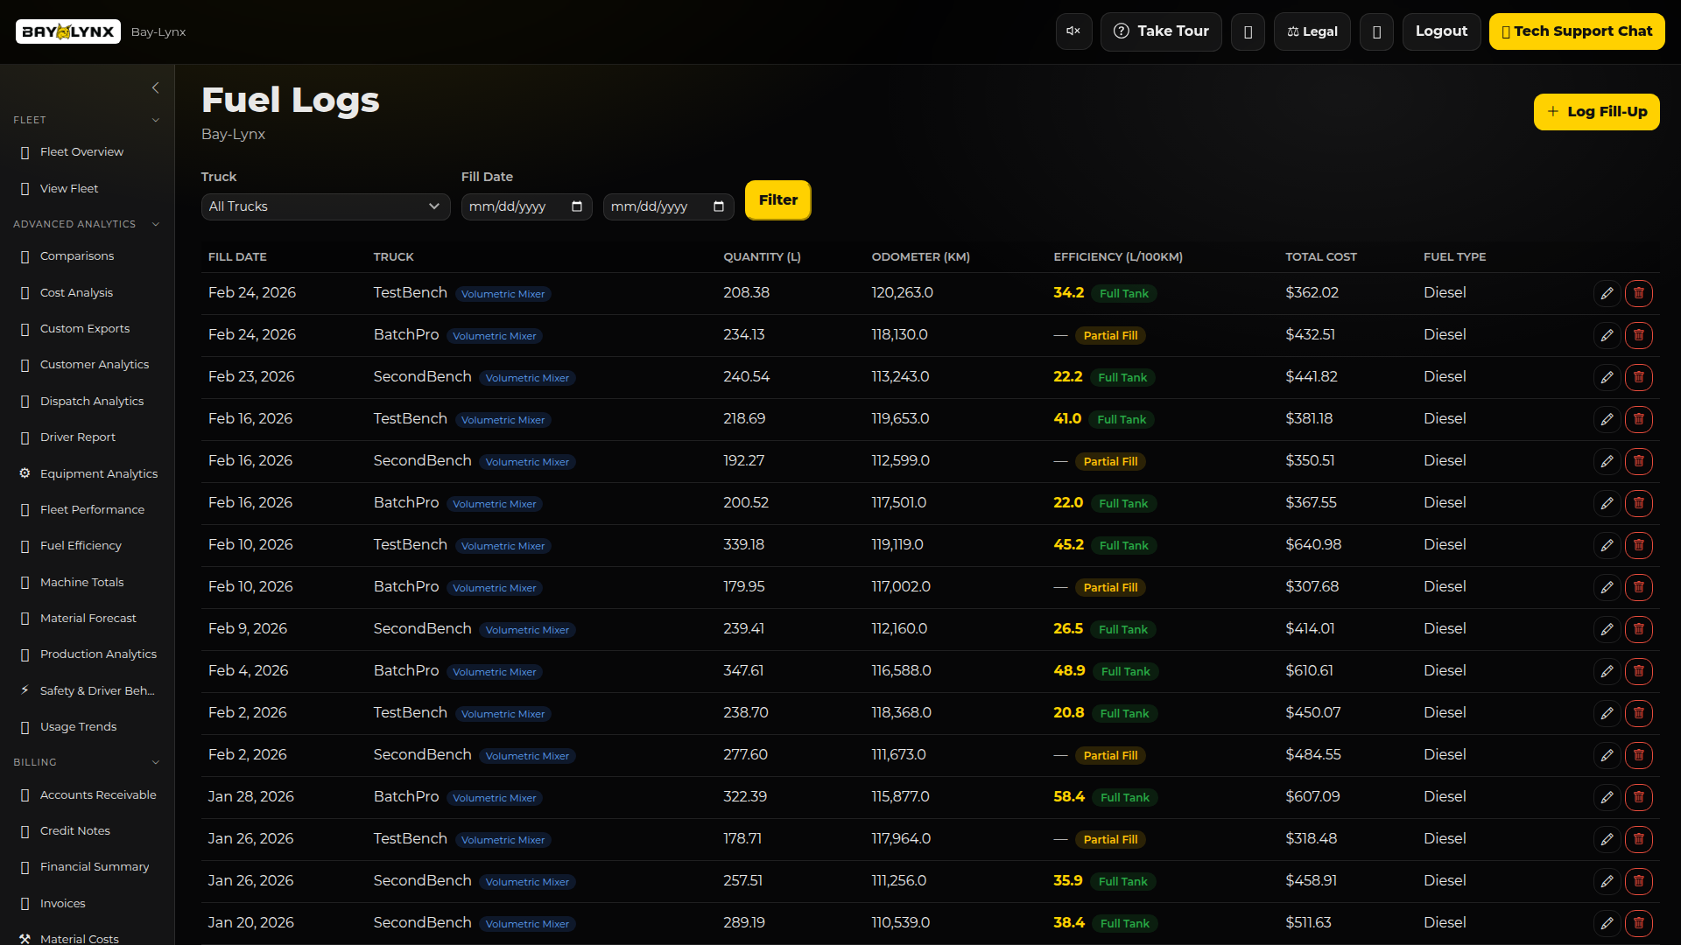1681x945 pixels.
Task: Collapse the sidebar with the chevron arrow
Action: [156, 87]
